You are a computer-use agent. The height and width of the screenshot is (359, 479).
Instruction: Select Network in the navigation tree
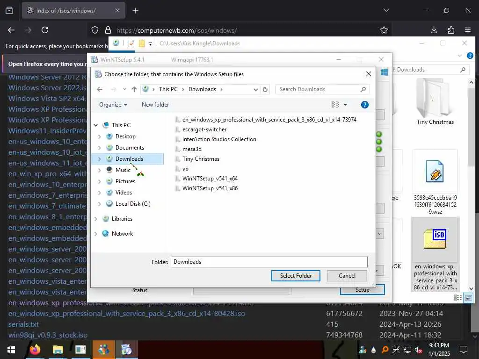[x=122, y=234]
